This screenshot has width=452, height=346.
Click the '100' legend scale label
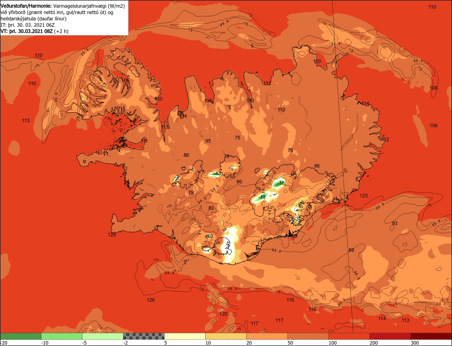tap(333, 343)
